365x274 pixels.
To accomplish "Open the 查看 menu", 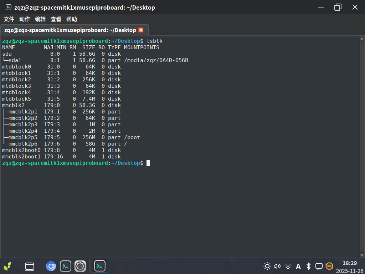I will coord(56,19).
